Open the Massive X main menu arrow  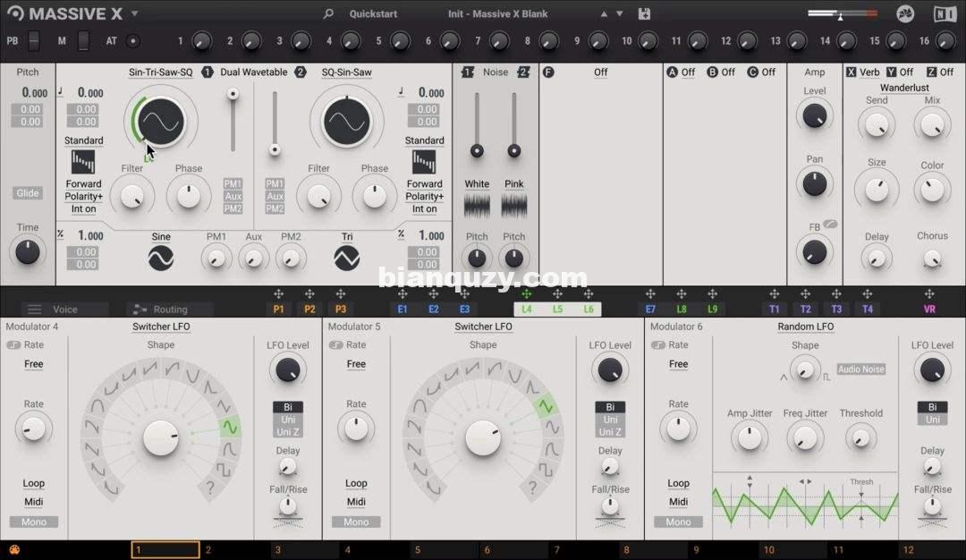click(x=134, y=14)
